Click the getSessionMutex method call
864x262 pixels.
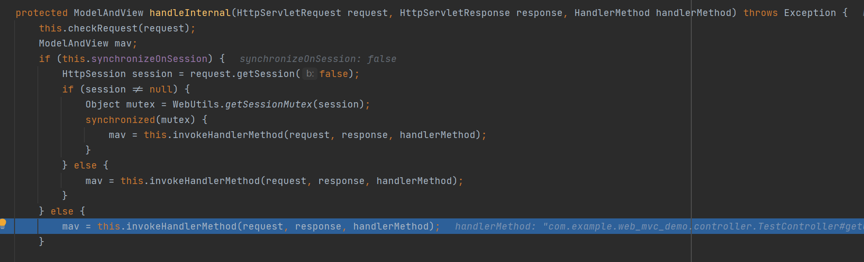269,104
